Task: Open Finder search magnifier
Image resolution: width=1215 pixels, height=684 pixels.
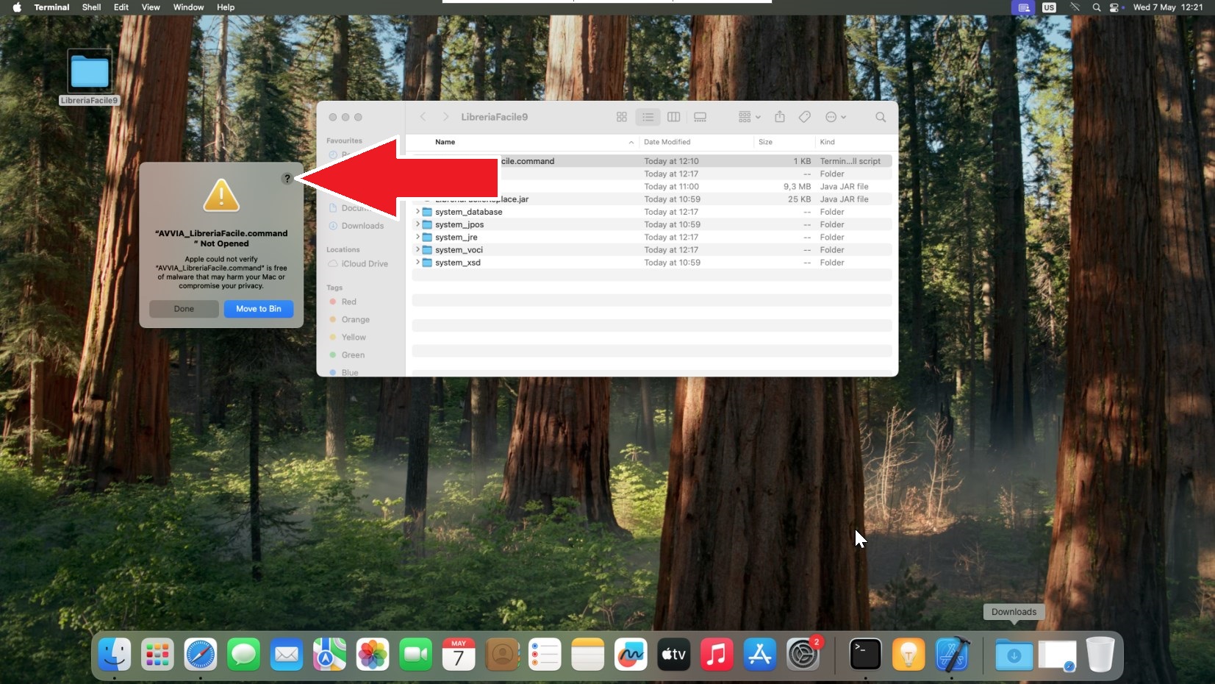Action: pyautogui.click(x=880, y=117)
